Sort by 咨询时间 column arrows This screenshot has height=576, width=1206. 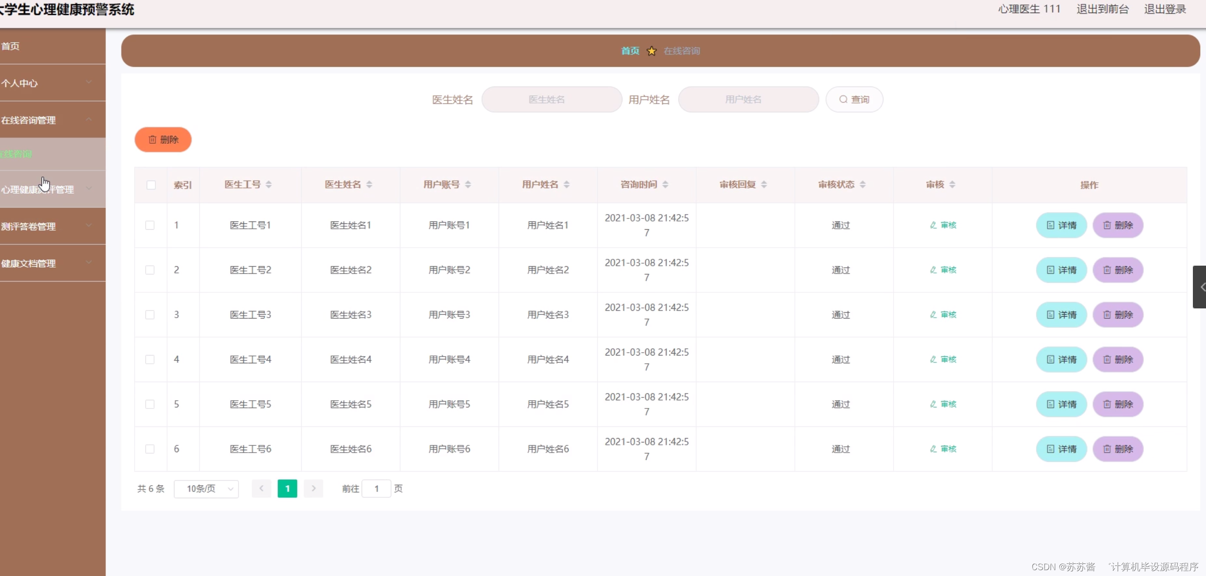(665, 185)
